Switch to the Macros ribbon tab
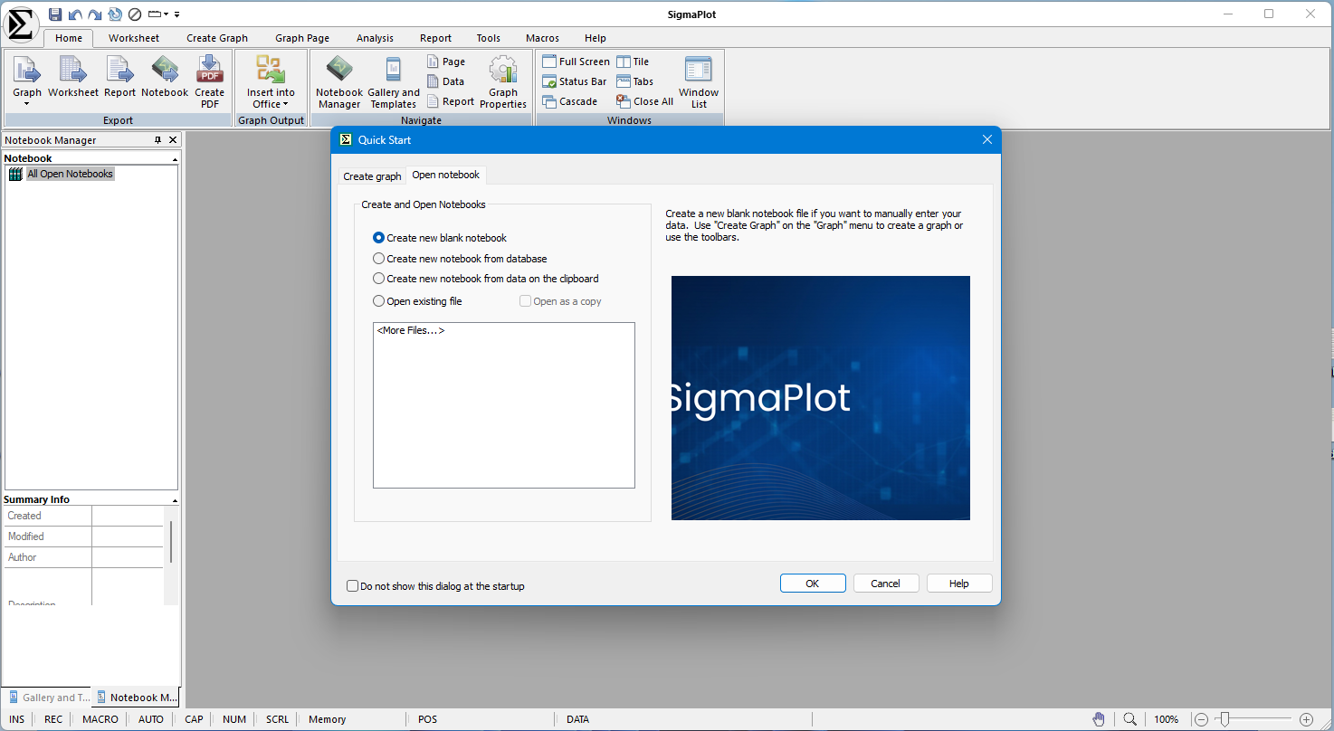 point(542,38)
